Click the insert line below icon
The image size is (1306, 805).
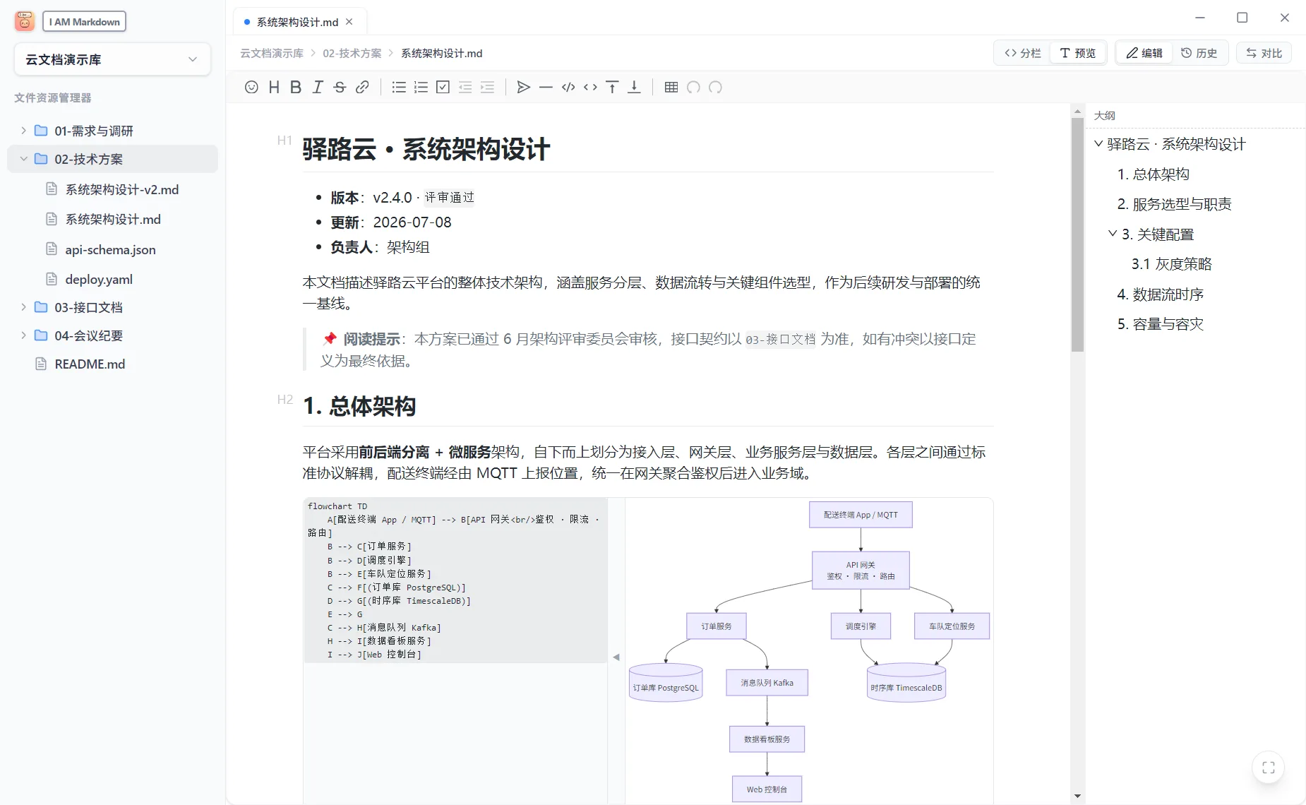click(x=634, y=87)
